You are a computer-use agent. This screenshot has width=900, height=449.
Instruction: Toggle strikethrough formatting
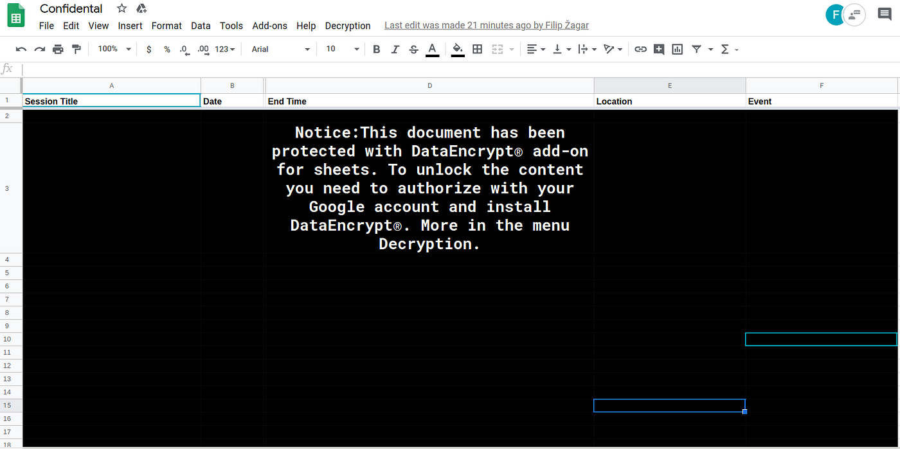pyautogui.click(x=413, y=49)
